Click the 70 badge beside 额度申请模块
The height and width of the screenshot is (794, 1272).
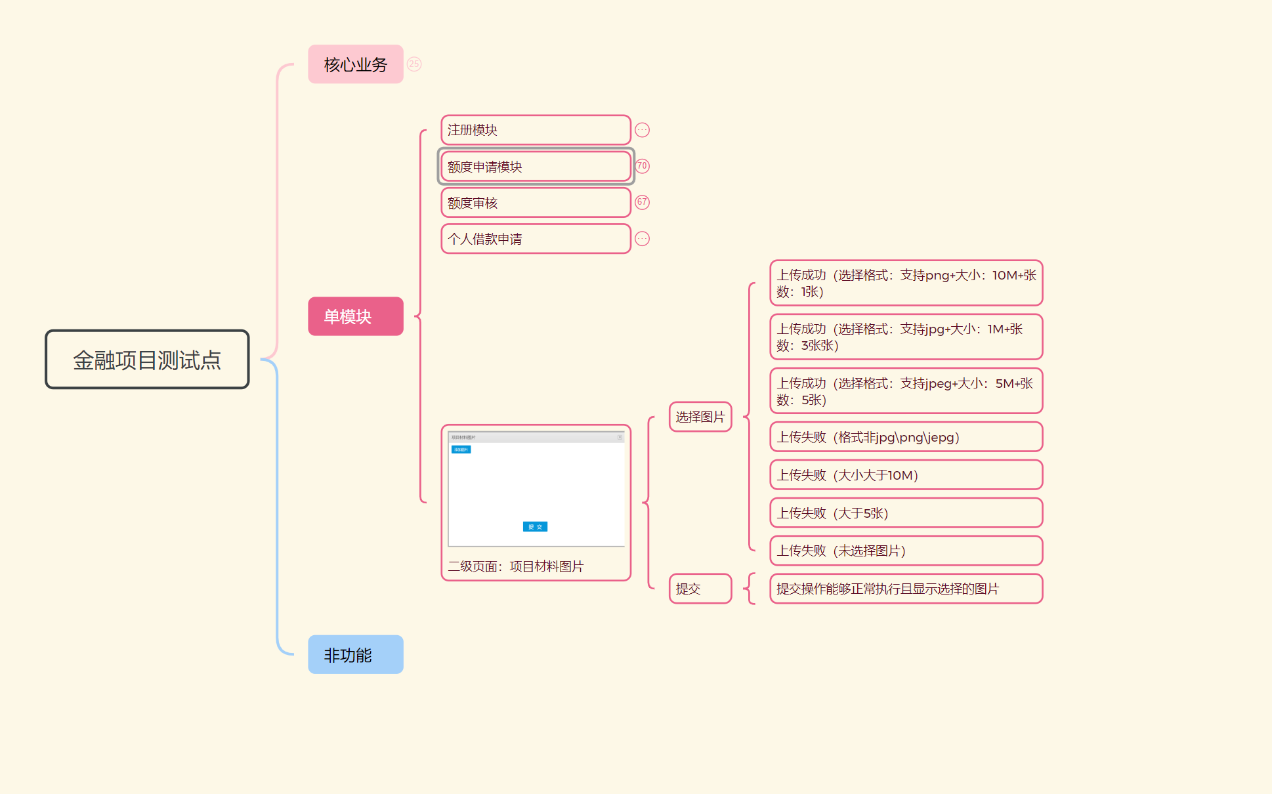click(x=642, y=166)
